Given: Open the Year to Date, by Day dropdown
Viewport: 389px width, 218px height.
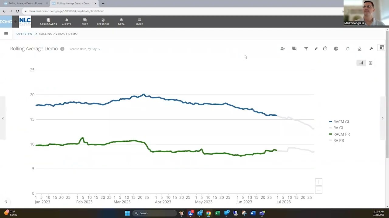Looking at the screenshot, I should coord(85,49).
